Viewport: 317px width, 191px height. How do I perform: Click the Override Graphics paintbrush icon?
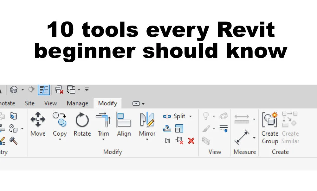206,128
